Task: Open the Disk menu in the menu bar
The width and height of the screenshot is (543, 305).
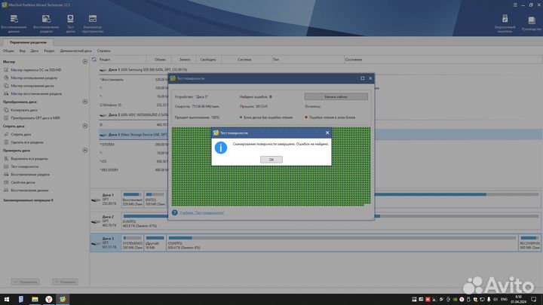Action: (34, 50)
